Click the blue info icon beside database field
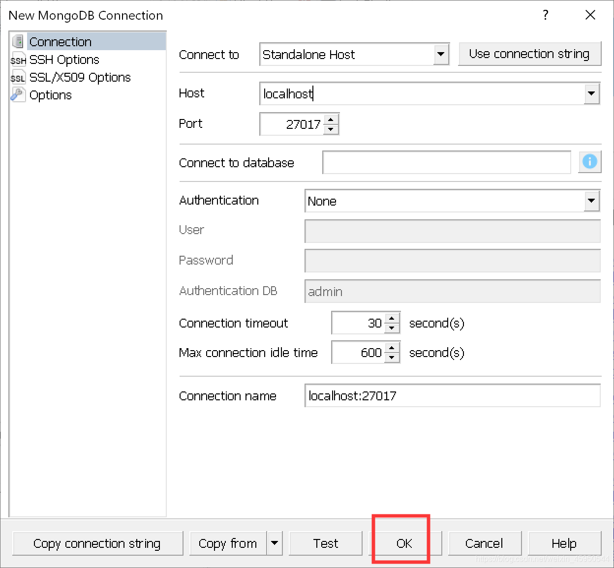 (589, 162)
